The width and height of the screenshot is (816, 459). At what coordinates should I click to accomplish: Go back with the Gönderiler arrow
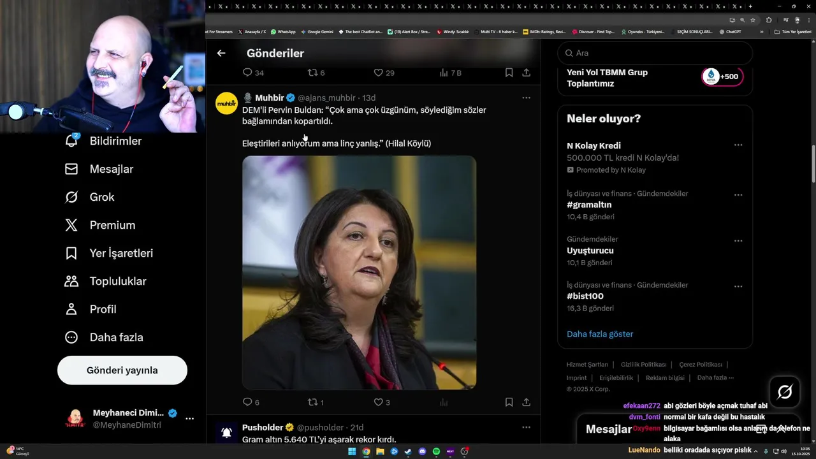221,53
